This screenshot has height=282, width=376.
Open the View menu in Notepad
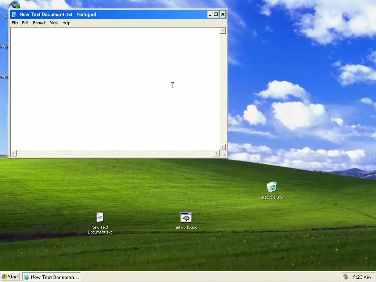[54, 23]
